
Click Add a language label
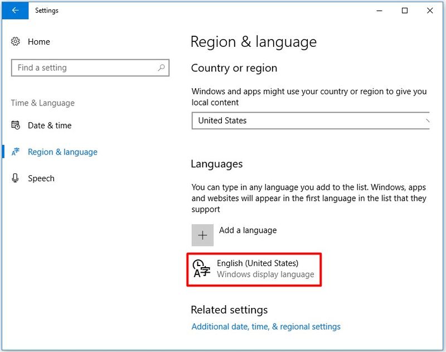(x=248, y=230)
